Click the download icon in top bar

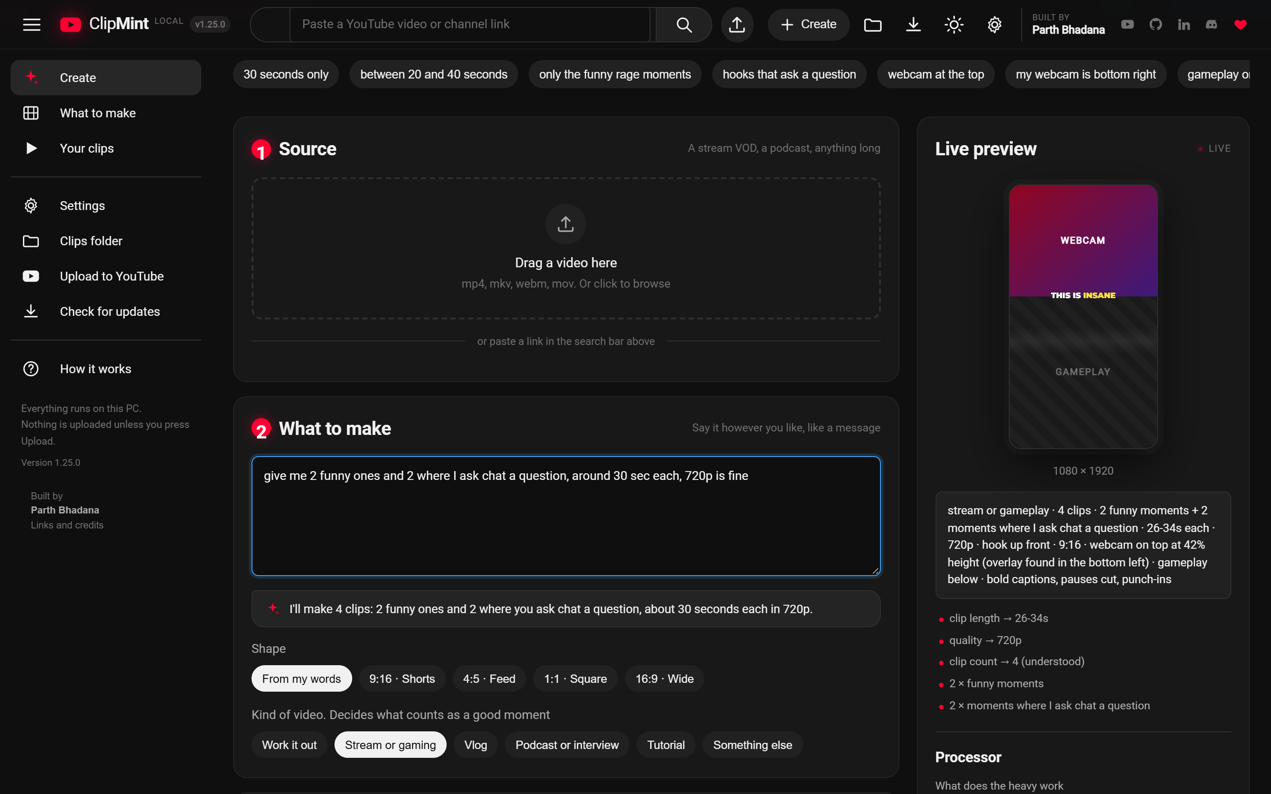click(x=914, y=24)
